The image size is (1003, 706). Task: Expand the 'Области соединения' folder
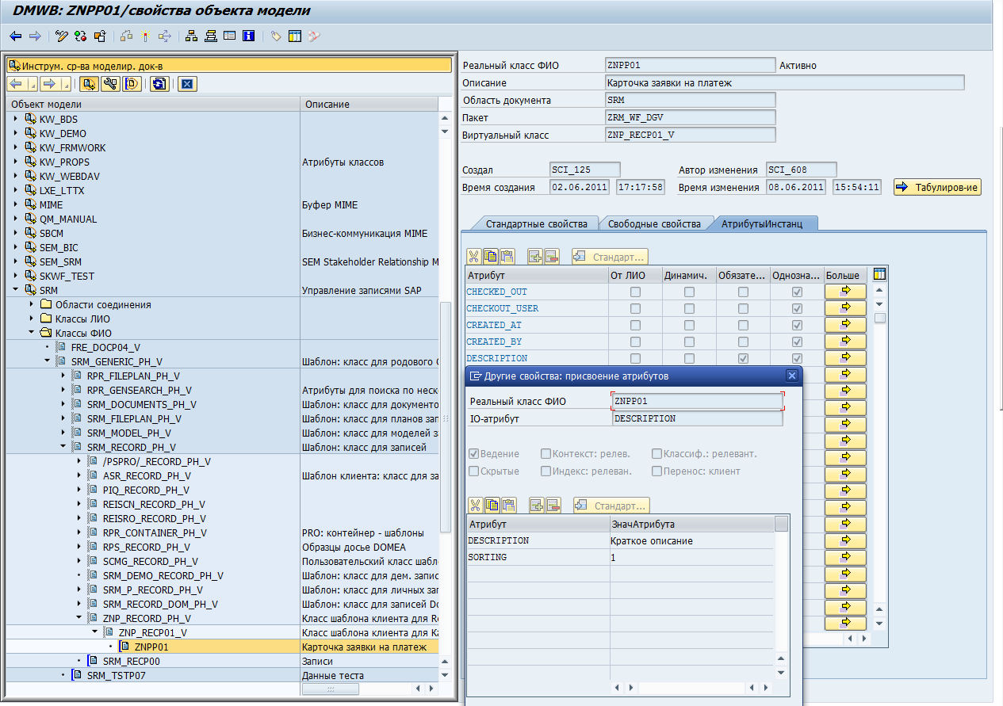point(32,305)
